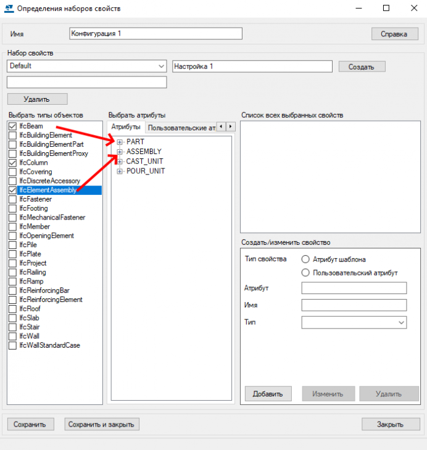This screenshot has height=450, width=427.
Task: Switch to the Пользовательские атрибуты tab
Action: [181, 128]
